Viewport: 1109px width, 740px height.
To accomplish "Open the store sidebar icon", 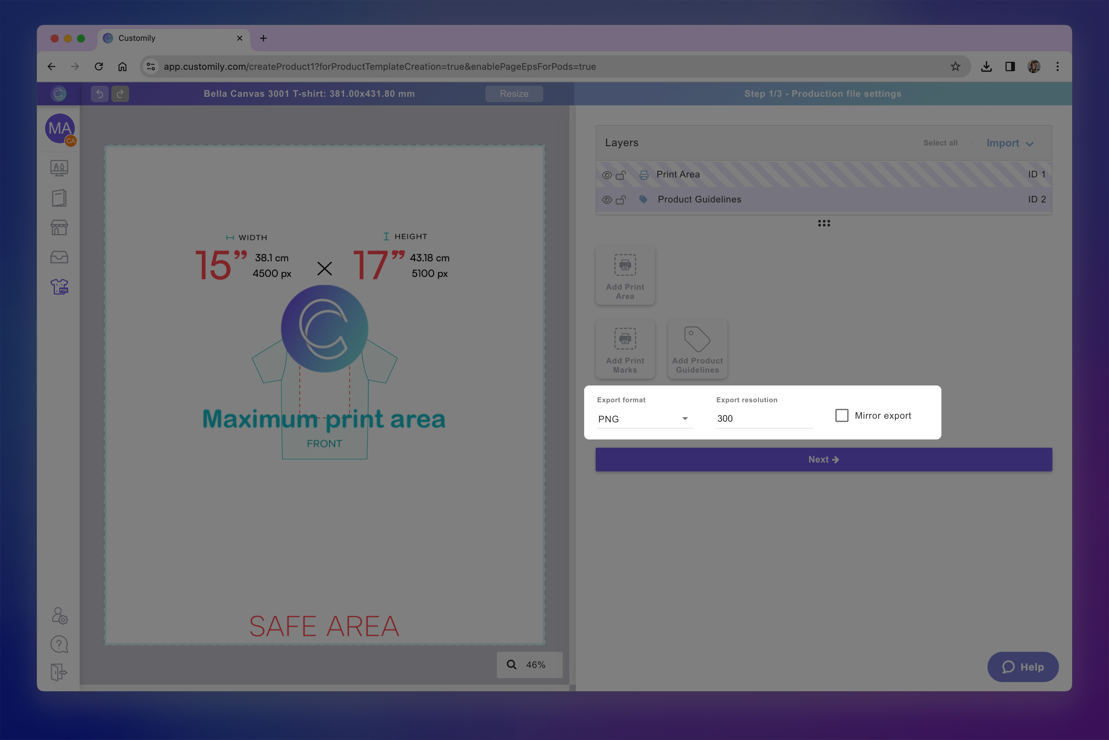I will [60, 227].
